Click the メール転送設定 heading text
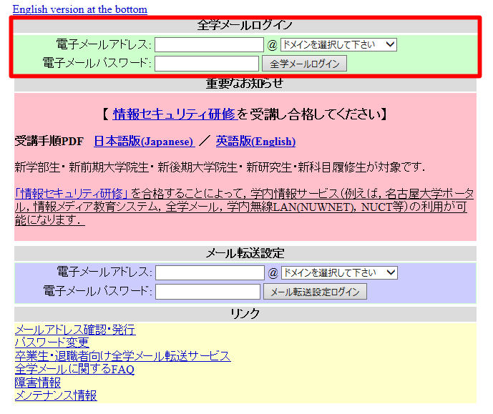 pyautogui.click(x=245, y=253)
